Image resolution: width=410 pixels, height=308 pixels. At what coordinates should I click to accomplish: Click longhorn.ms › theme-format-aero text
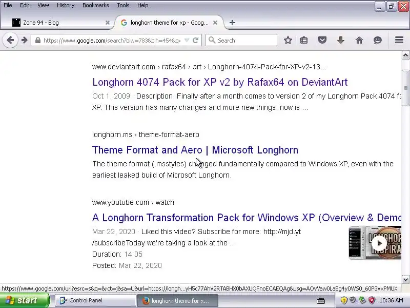click(x=146, y=134)
